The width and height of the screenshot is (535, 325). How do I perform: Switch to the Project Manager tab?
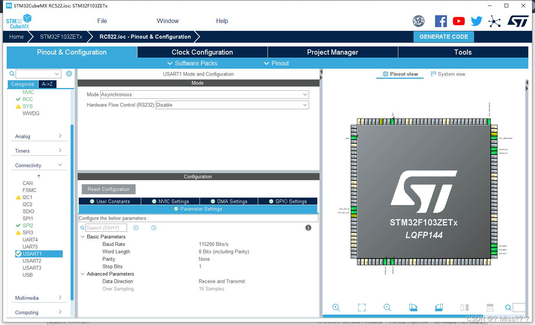[x=333, y=52]
